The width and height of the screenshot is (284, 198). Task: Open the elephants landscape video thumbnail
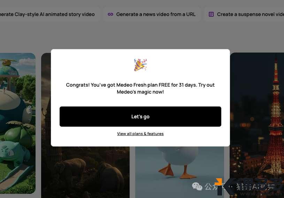pyautogui.click(x=85, y=172)
